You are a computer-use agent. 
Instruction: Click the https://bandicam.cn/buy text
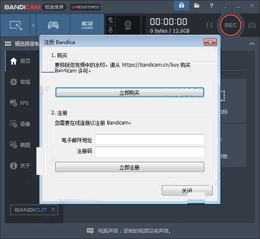150,65
